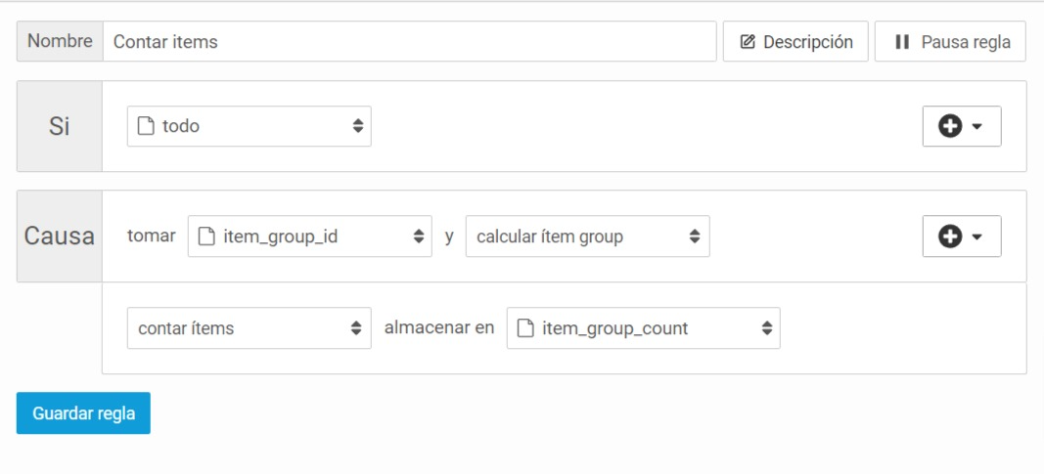Image resolution: width=1044 pixels, height=474 pixels.
Task: Expand the calcular ítem group dropdown
Action: pos(587,236)
